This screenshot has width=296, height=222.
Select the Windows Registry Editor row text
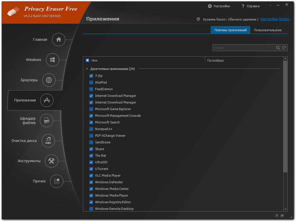click(x=113, y=202)
